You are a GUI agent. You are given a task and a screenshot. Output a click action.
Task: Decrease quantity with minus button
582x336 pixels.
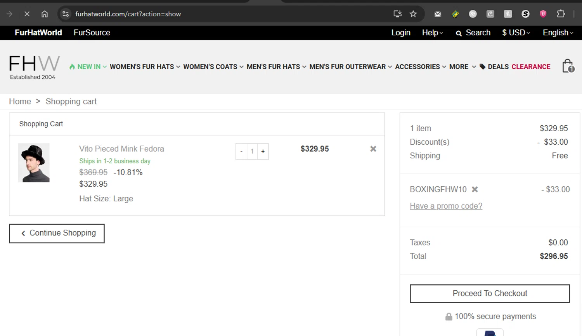tap(241, 151)
